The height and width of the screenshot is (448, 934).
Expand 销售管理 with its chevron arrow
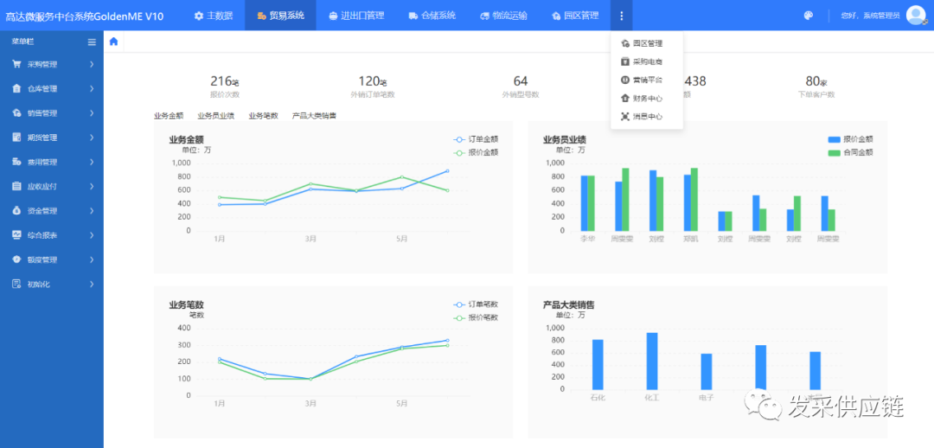pos(92,112)
